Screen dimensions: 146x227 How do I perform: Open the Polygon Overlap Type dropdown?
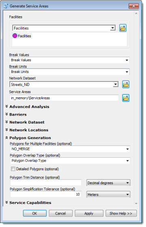(127, 161)
